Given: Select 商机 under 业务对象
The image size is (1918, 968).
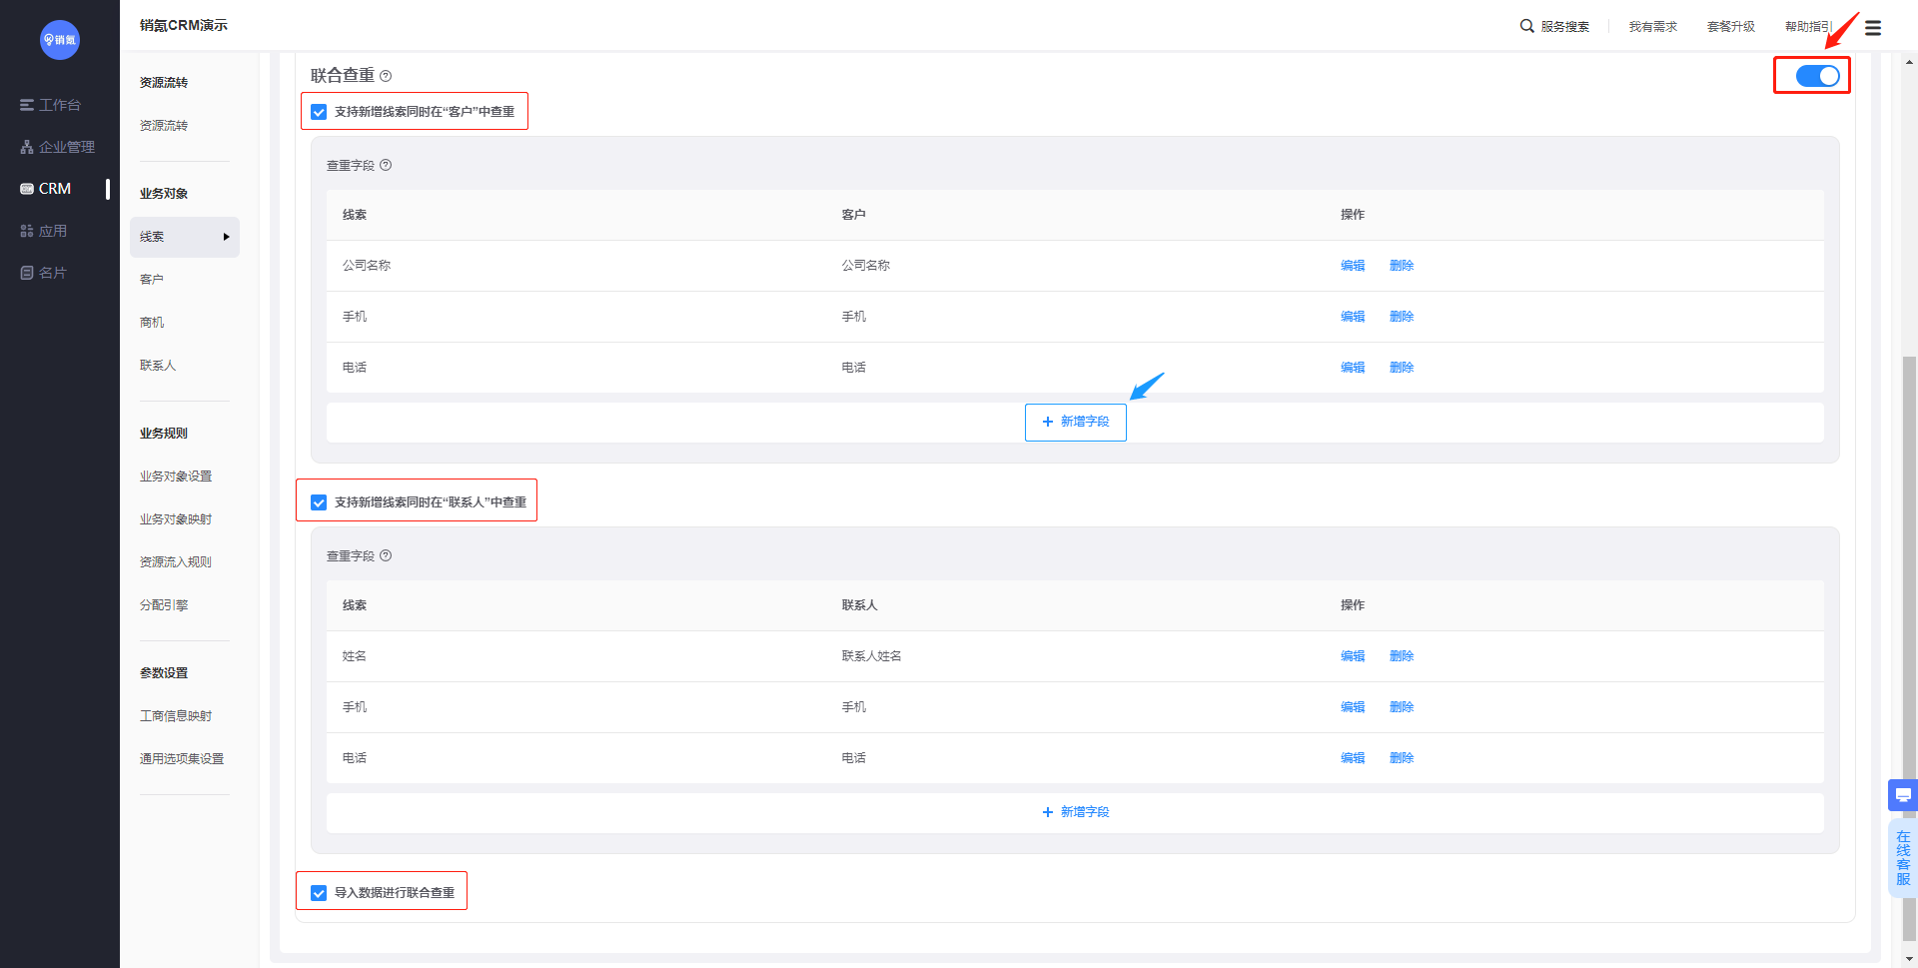Looking at the screenshot, I should pyautogui.click(x=152, y=323).
